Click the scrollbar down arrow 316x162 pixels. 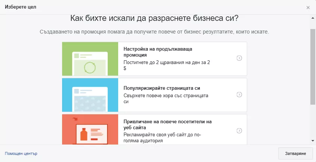tap(313, 141)
